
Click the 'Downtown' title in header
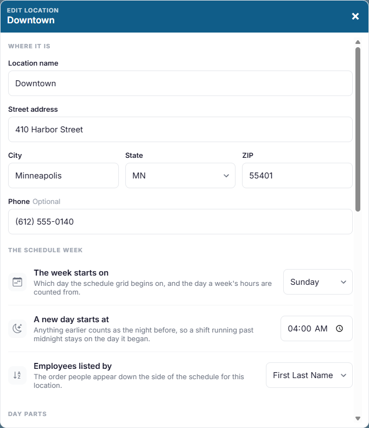click(31, 20)
